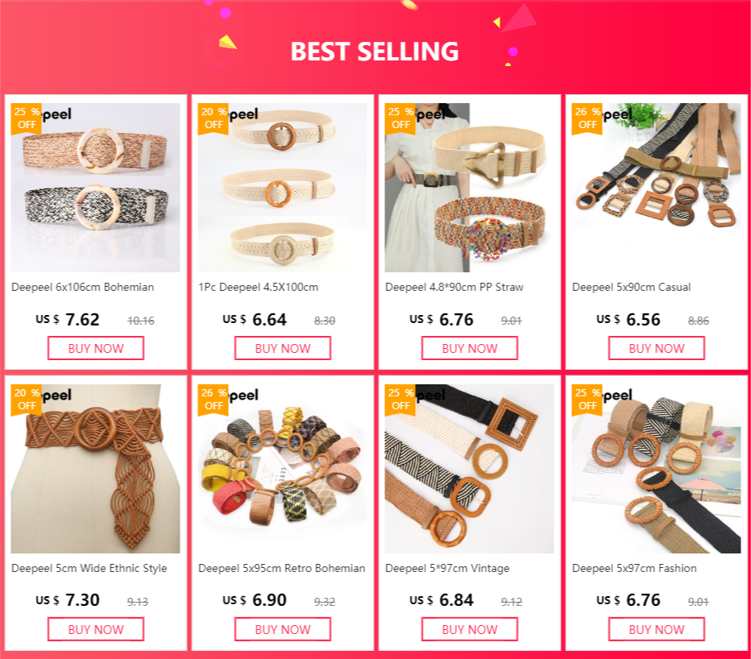Open the Deepeel 5*97cm Vintage belts image
Screen dimensions: 751x659
pos(469,469)
